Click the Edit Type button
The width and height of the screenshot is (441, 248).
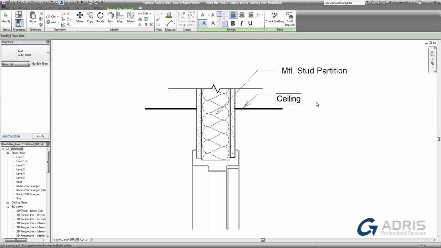click(x=40, y=64)
